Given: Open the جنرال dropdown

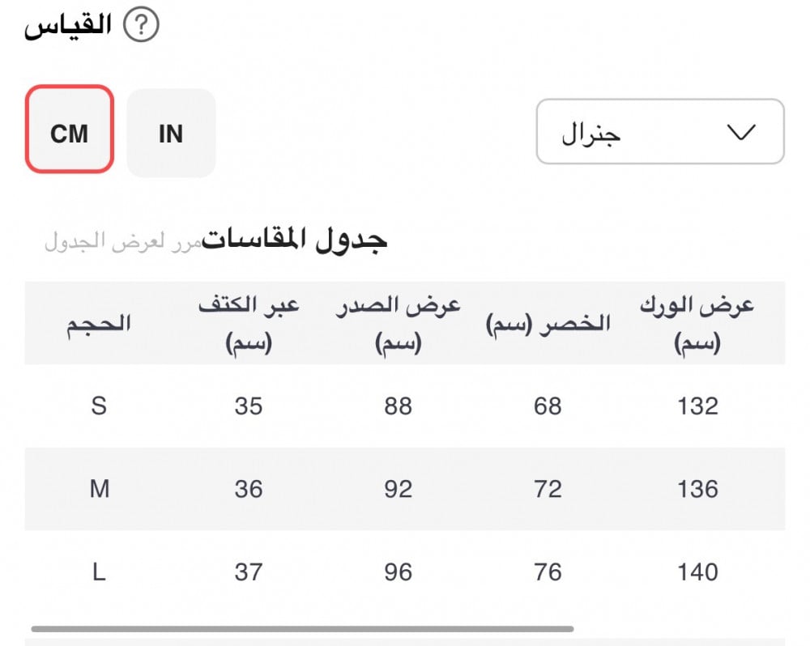Looking at the screenshot, I should click(x=660, y=132).
